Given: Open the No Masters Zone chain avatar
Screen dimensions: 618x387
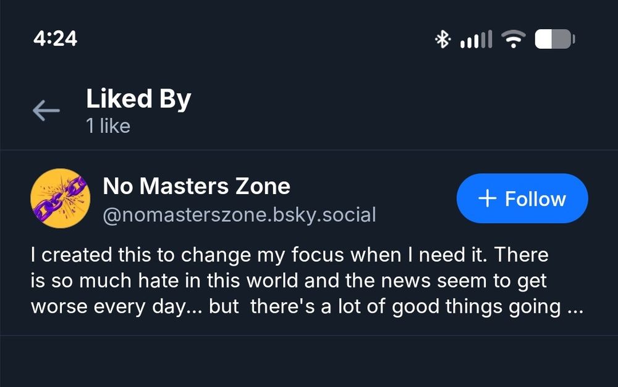Looking at the screenshot, I should pyautogui.click(x=60, y=198).
